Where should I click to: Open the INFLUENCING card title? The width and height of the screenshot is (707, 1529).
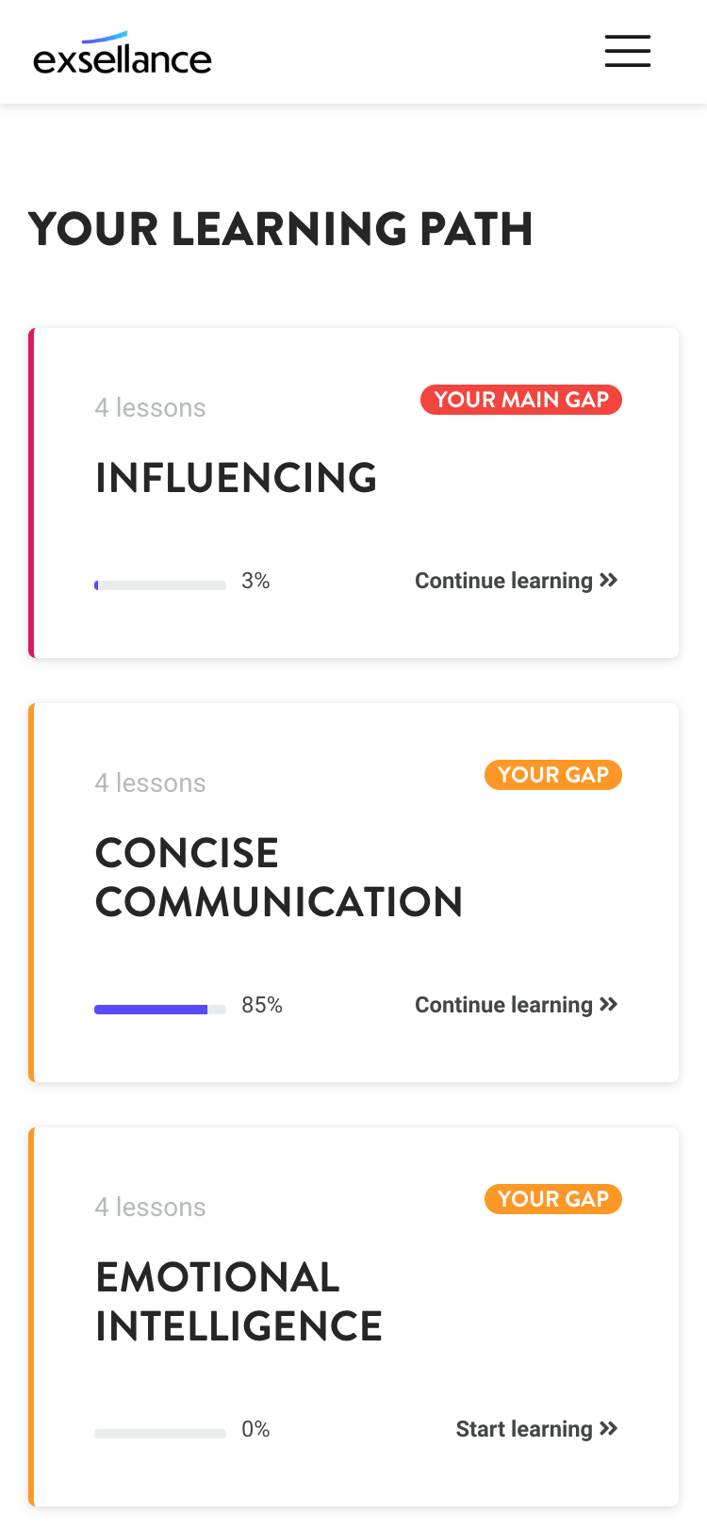(236, 478)
